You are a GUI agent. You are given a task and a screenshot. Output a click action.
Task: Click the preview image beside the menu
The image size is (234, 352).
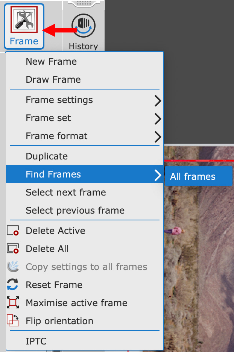click(x=199, y=269)
